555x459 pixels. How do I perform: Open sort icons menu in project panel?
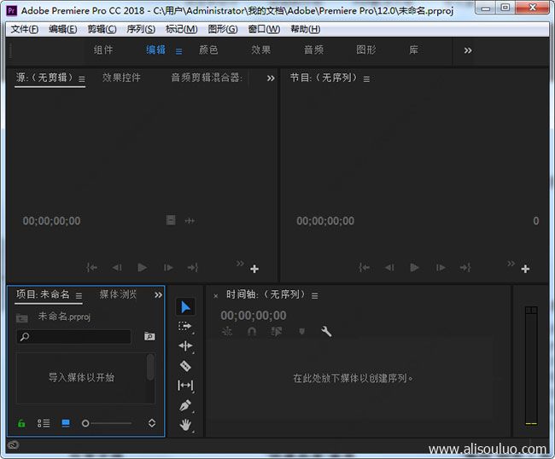pos(152,423)
